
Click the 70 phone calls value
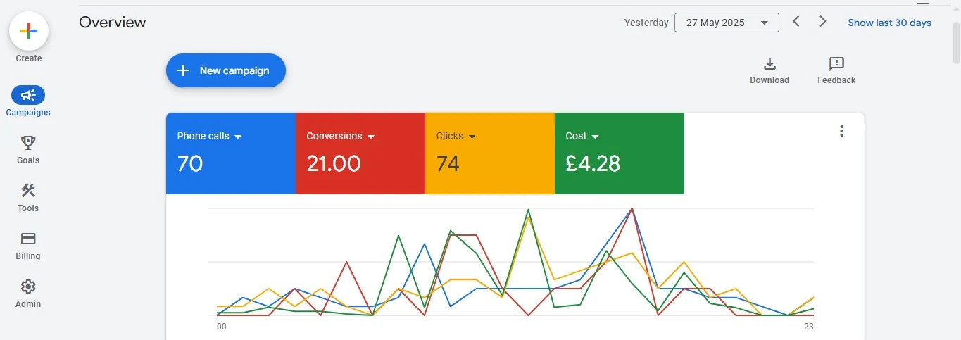(190, 164)
